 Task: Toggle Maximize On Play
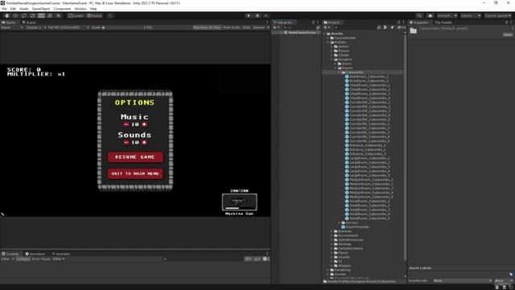(207, 27)
